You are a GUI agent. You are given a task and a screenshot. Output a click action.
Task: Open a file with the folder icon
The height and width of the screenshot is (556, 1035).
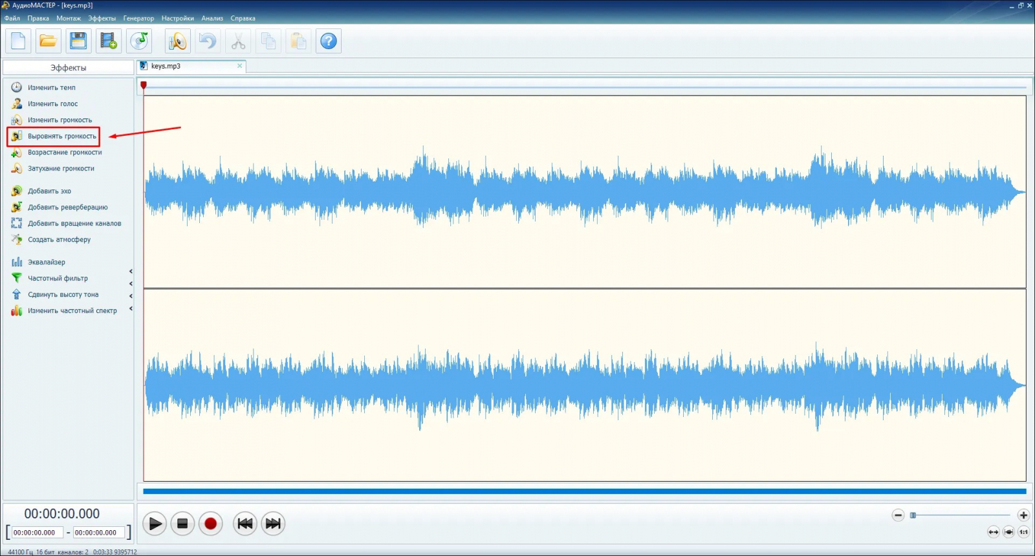pos(49,41)
